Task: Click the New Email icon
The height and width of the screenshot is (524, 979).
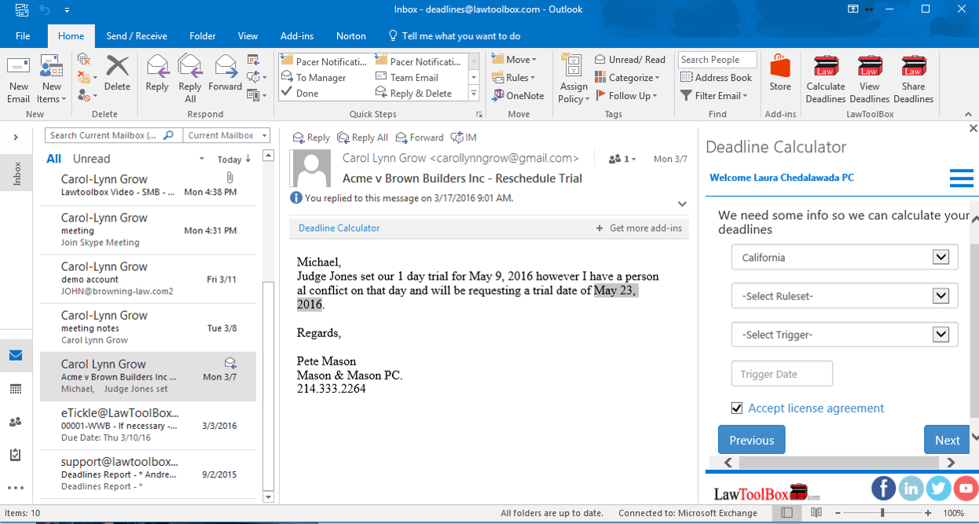Action: [18, 79]
